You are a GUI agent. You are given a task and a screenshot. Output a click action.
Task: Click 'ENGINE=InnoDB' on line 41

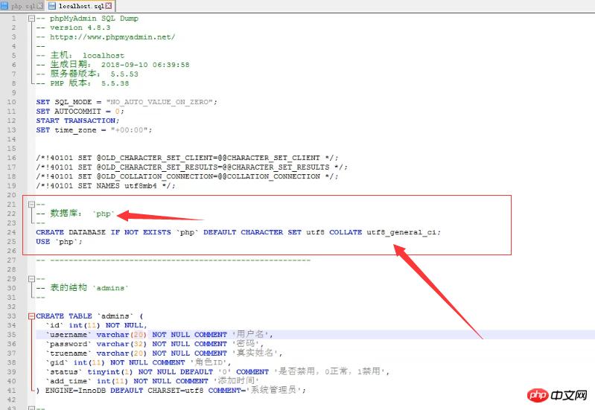pyautogui.click(x=75, y=390)
